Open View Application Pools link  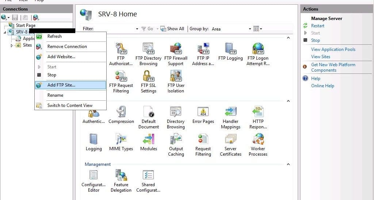tap(333, 49)
